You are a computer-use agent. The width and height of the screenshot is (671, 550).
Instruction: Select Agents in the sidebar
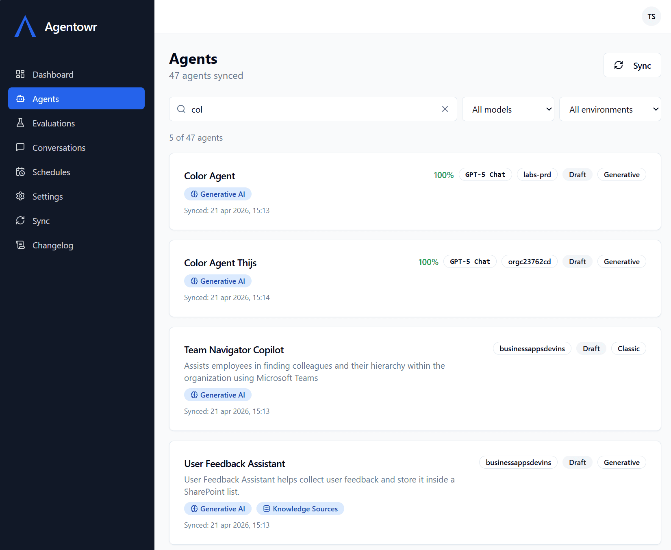pos(76,98)
